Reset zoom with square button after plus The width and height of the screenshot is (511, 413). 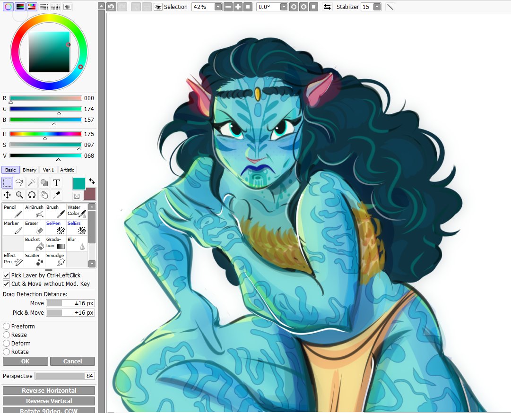pyautogui.click(x=248, y=7)
